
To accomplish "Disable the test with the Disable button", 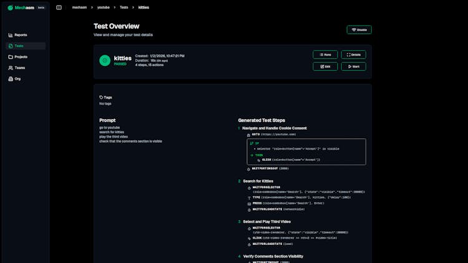I will [359, 30].
